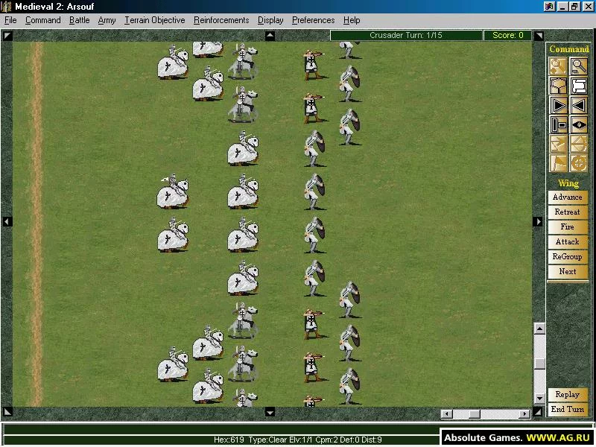596x447 pixels.
Task: Click the formation blocks command icon
Action: pyautogui.click(x=558, y=124)
